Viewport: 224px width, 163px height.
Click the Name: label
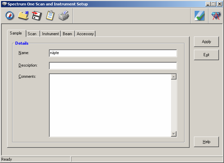[x=24, y=53]
